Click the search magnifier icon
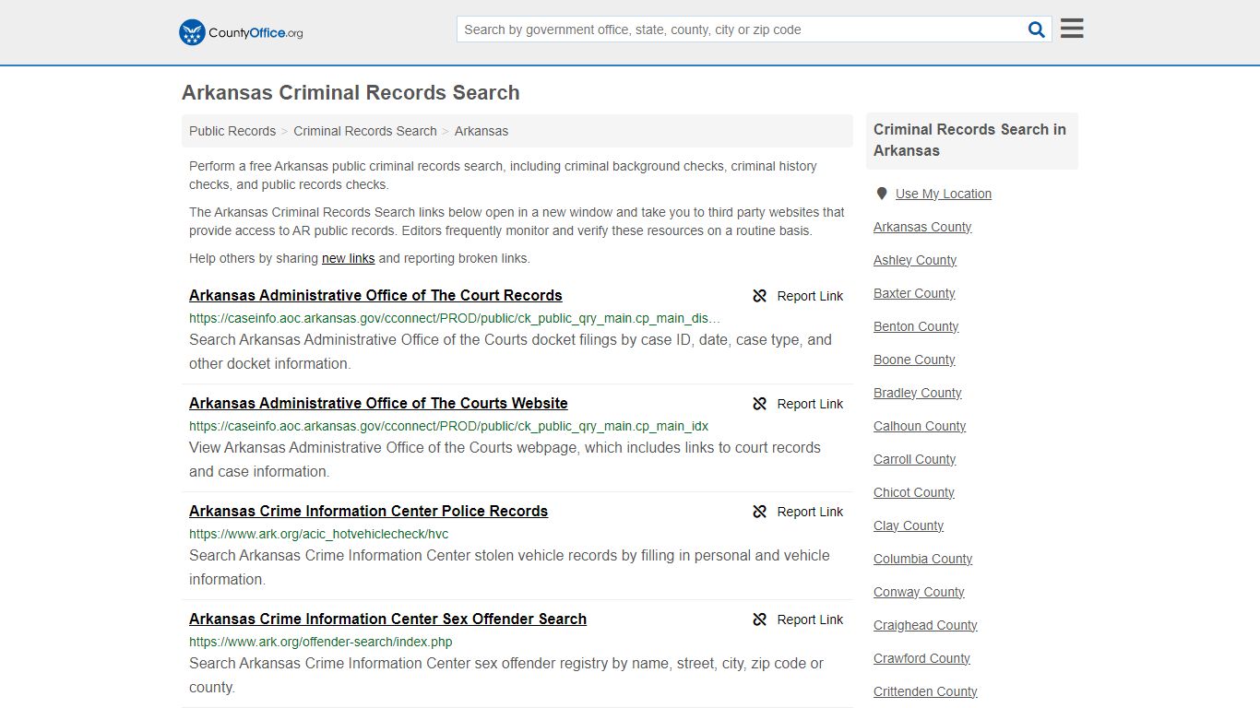The height and width of the screenshot is (708, 1260). click(x=1037, y=29)
